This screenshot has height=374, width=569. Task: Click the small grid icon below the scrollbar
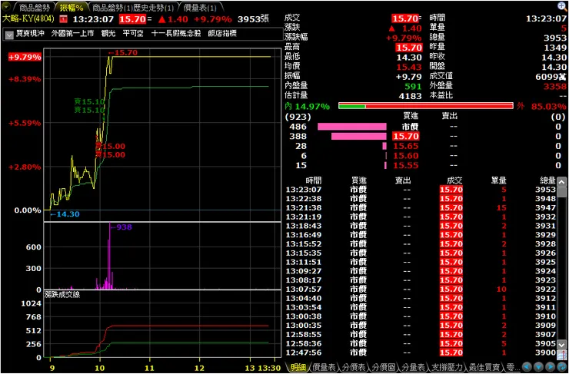click(562, 354)
